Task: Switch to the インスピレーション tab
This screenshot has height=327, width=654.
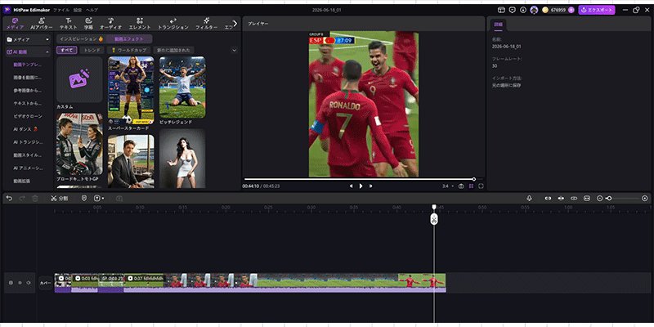Action: click(x=81, y=38)
